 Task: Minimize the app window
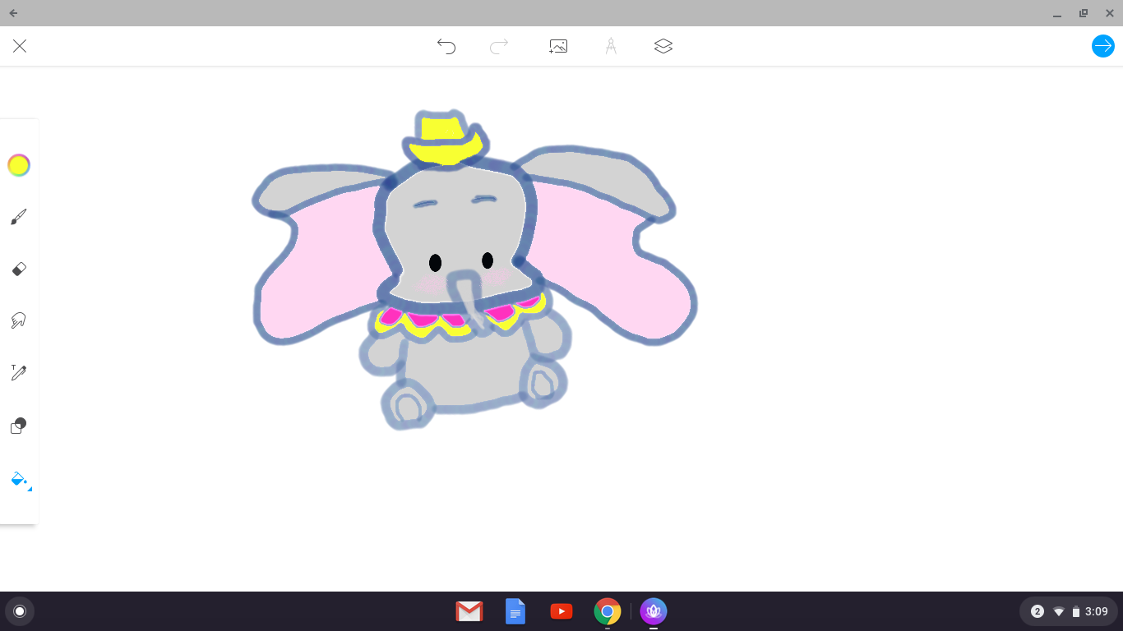(1057, 14)
